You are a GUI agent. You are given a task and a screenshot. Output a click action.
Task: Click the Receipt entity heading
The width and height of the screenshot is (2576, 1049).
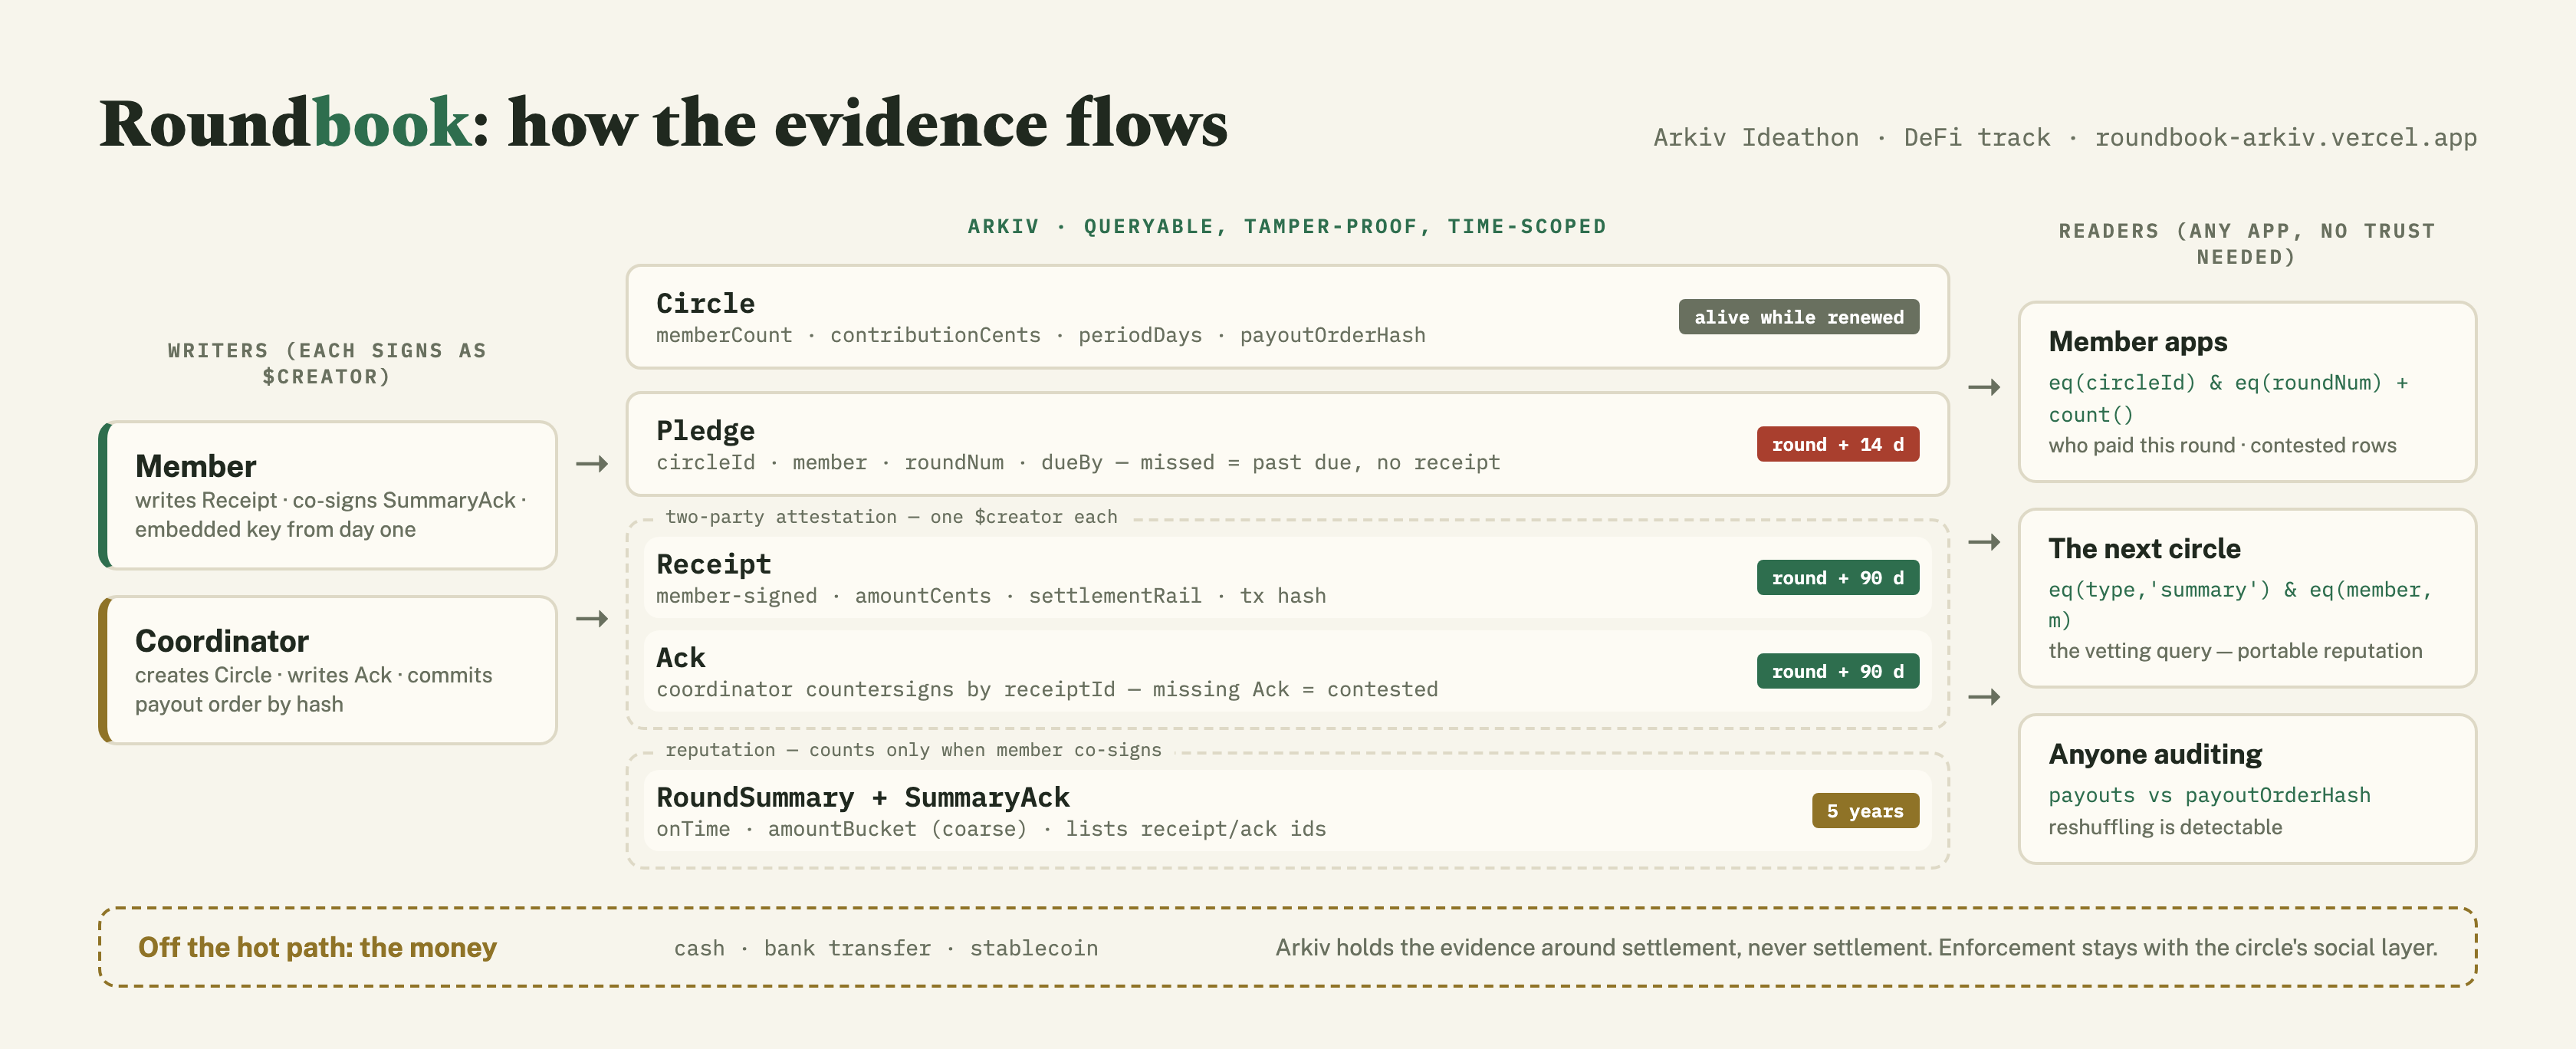point(713,564)
